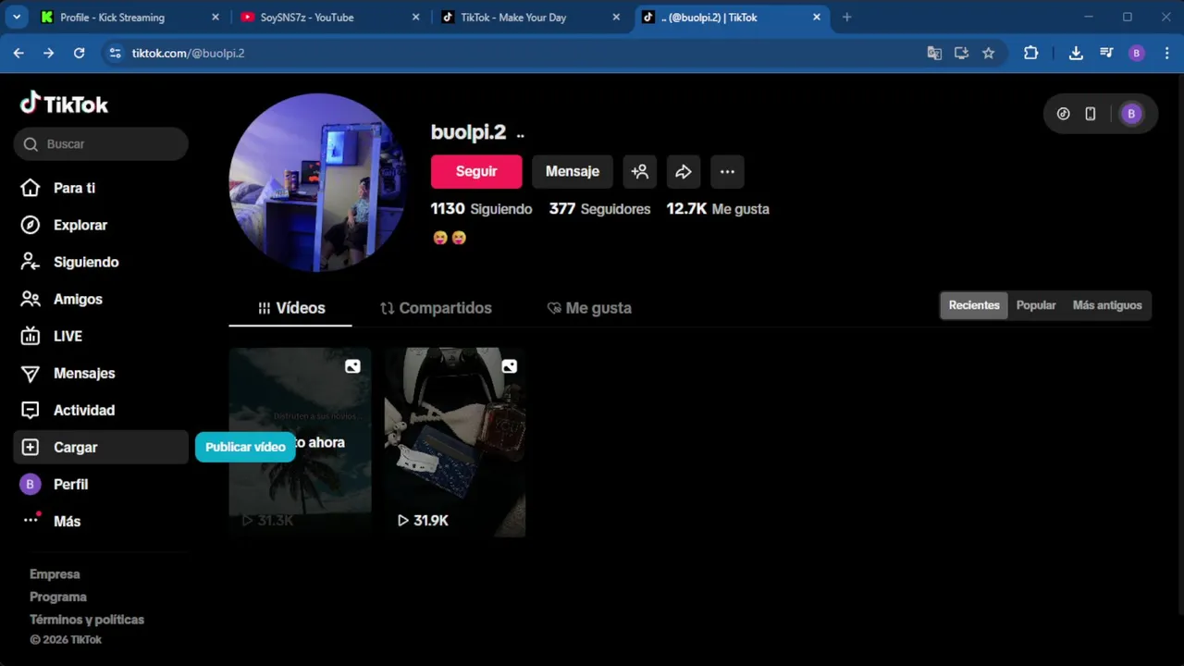Viewport: 1184px width, 666px height.
Task: Click Cargar to upload
Action: click(x=101, y=447)
